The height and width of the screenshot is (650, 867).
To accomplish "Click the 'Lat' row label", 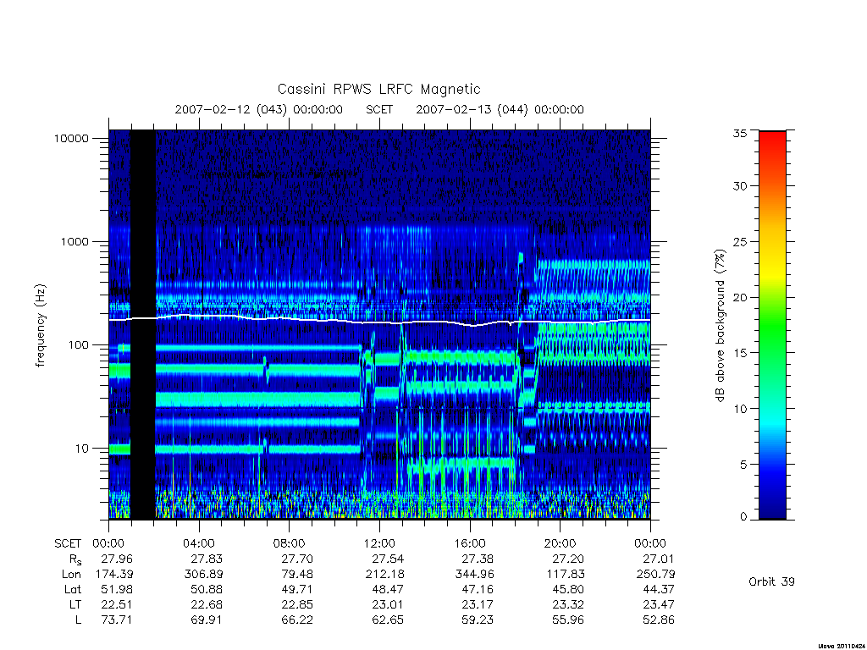I will coord(72,590).
